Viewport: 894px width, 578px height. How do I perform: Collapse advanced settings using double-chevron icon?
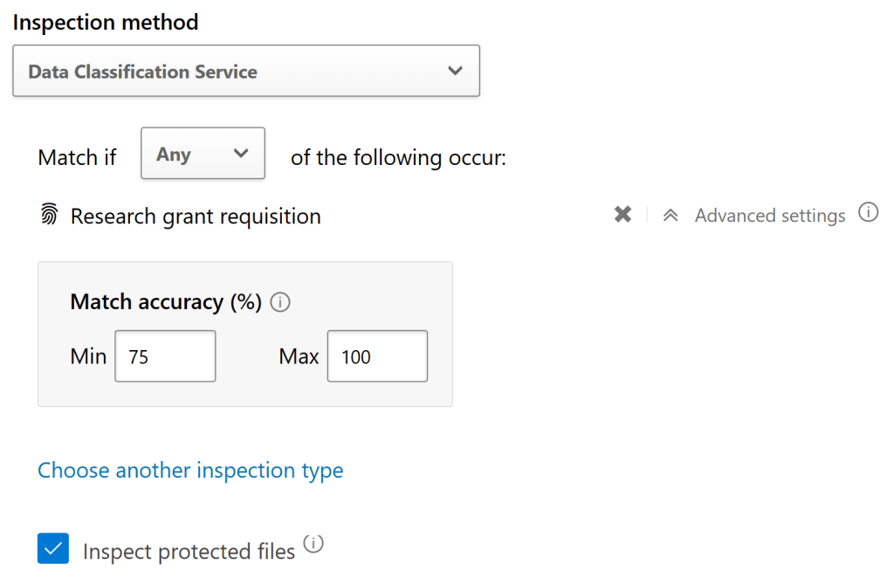tap(670, 216)
